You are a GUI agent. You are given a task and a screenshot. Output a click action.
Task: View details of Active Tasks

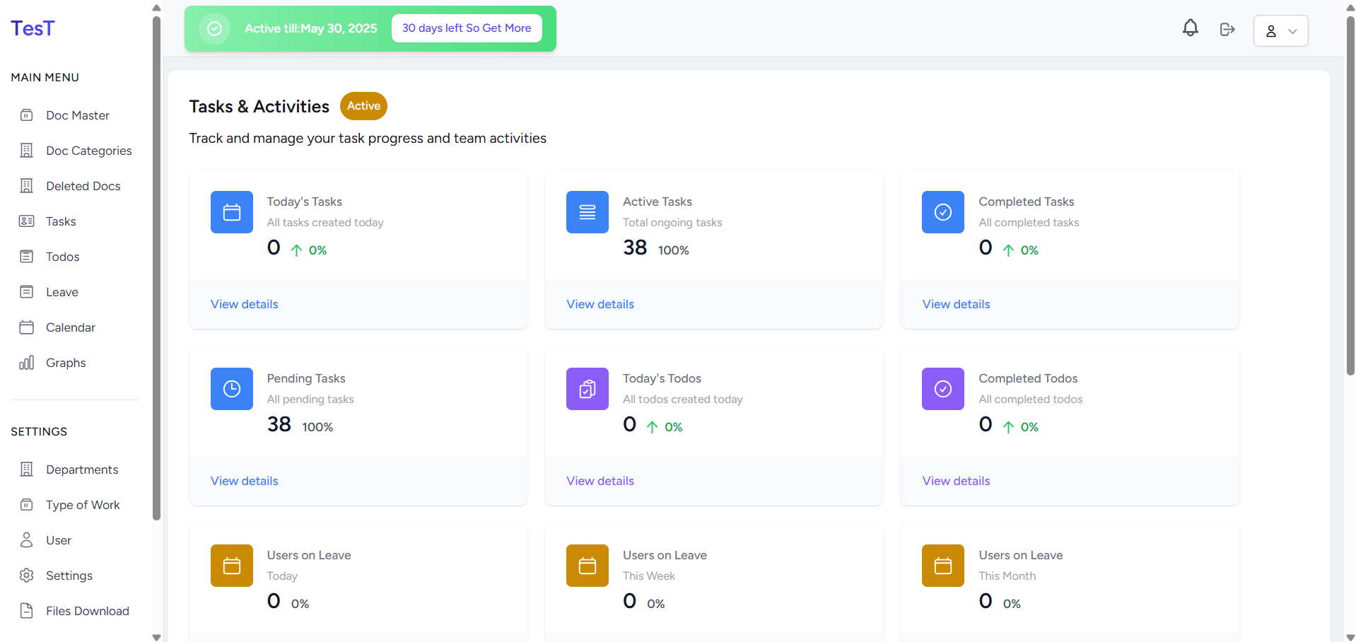[600, 304]
